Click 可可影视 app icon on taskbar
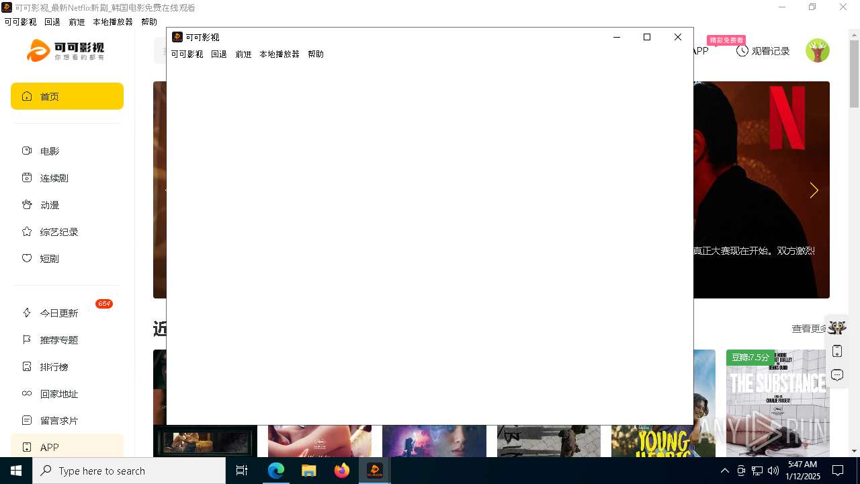 click(x=374, y=471)
